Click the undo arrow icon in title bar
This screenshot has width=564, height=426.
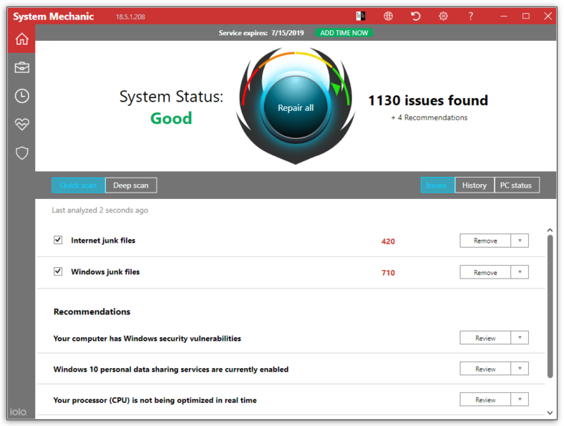[416, 16]
